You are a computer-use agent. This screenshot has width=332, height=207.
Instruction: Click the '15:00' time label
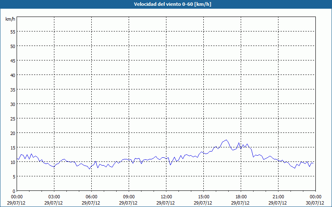point(203,197)
